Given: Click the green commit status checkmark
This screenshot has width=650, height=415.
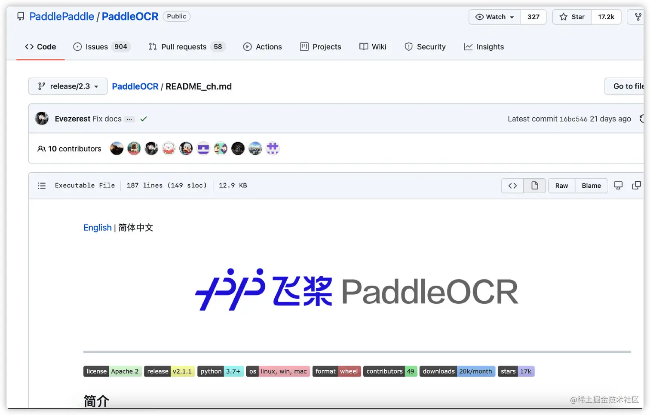Looking at the screenshot, I should tap(144, 119).
